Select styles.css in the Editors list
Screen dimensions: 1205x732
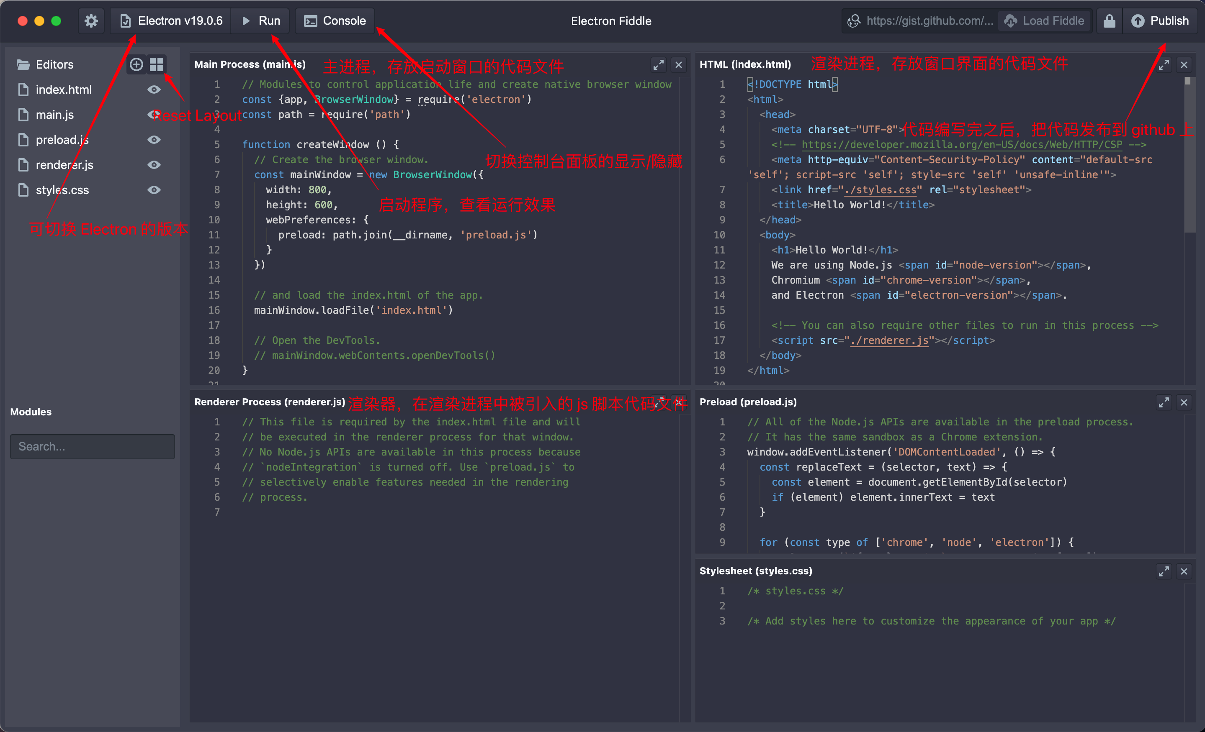pyautogui.click(x=62, y=189)
